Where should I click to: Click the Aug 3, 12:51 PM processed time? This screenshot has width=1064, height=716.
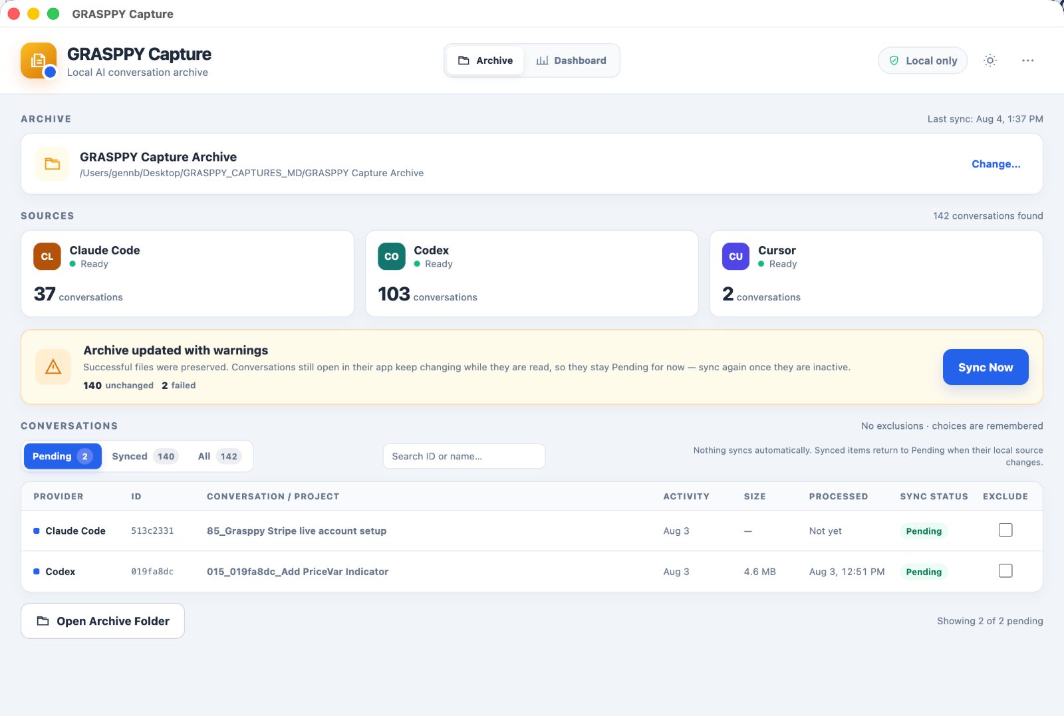[847, 572]
